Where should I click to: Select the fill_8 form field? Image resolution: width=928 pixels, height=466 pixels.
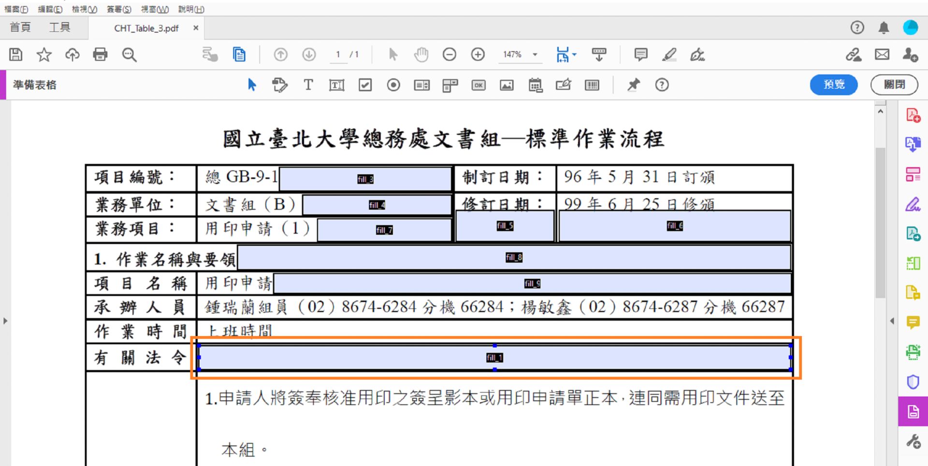[514, 257]
